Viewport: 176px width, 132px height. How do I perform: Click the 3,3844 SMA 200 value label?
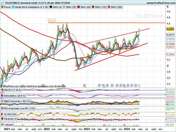pos(170,54)
